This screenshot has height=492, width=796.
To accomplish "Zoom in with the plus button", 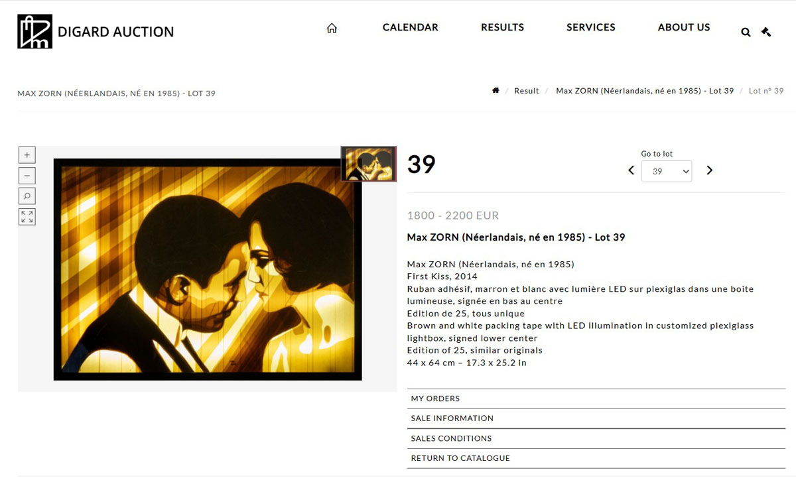I will 27,155.
